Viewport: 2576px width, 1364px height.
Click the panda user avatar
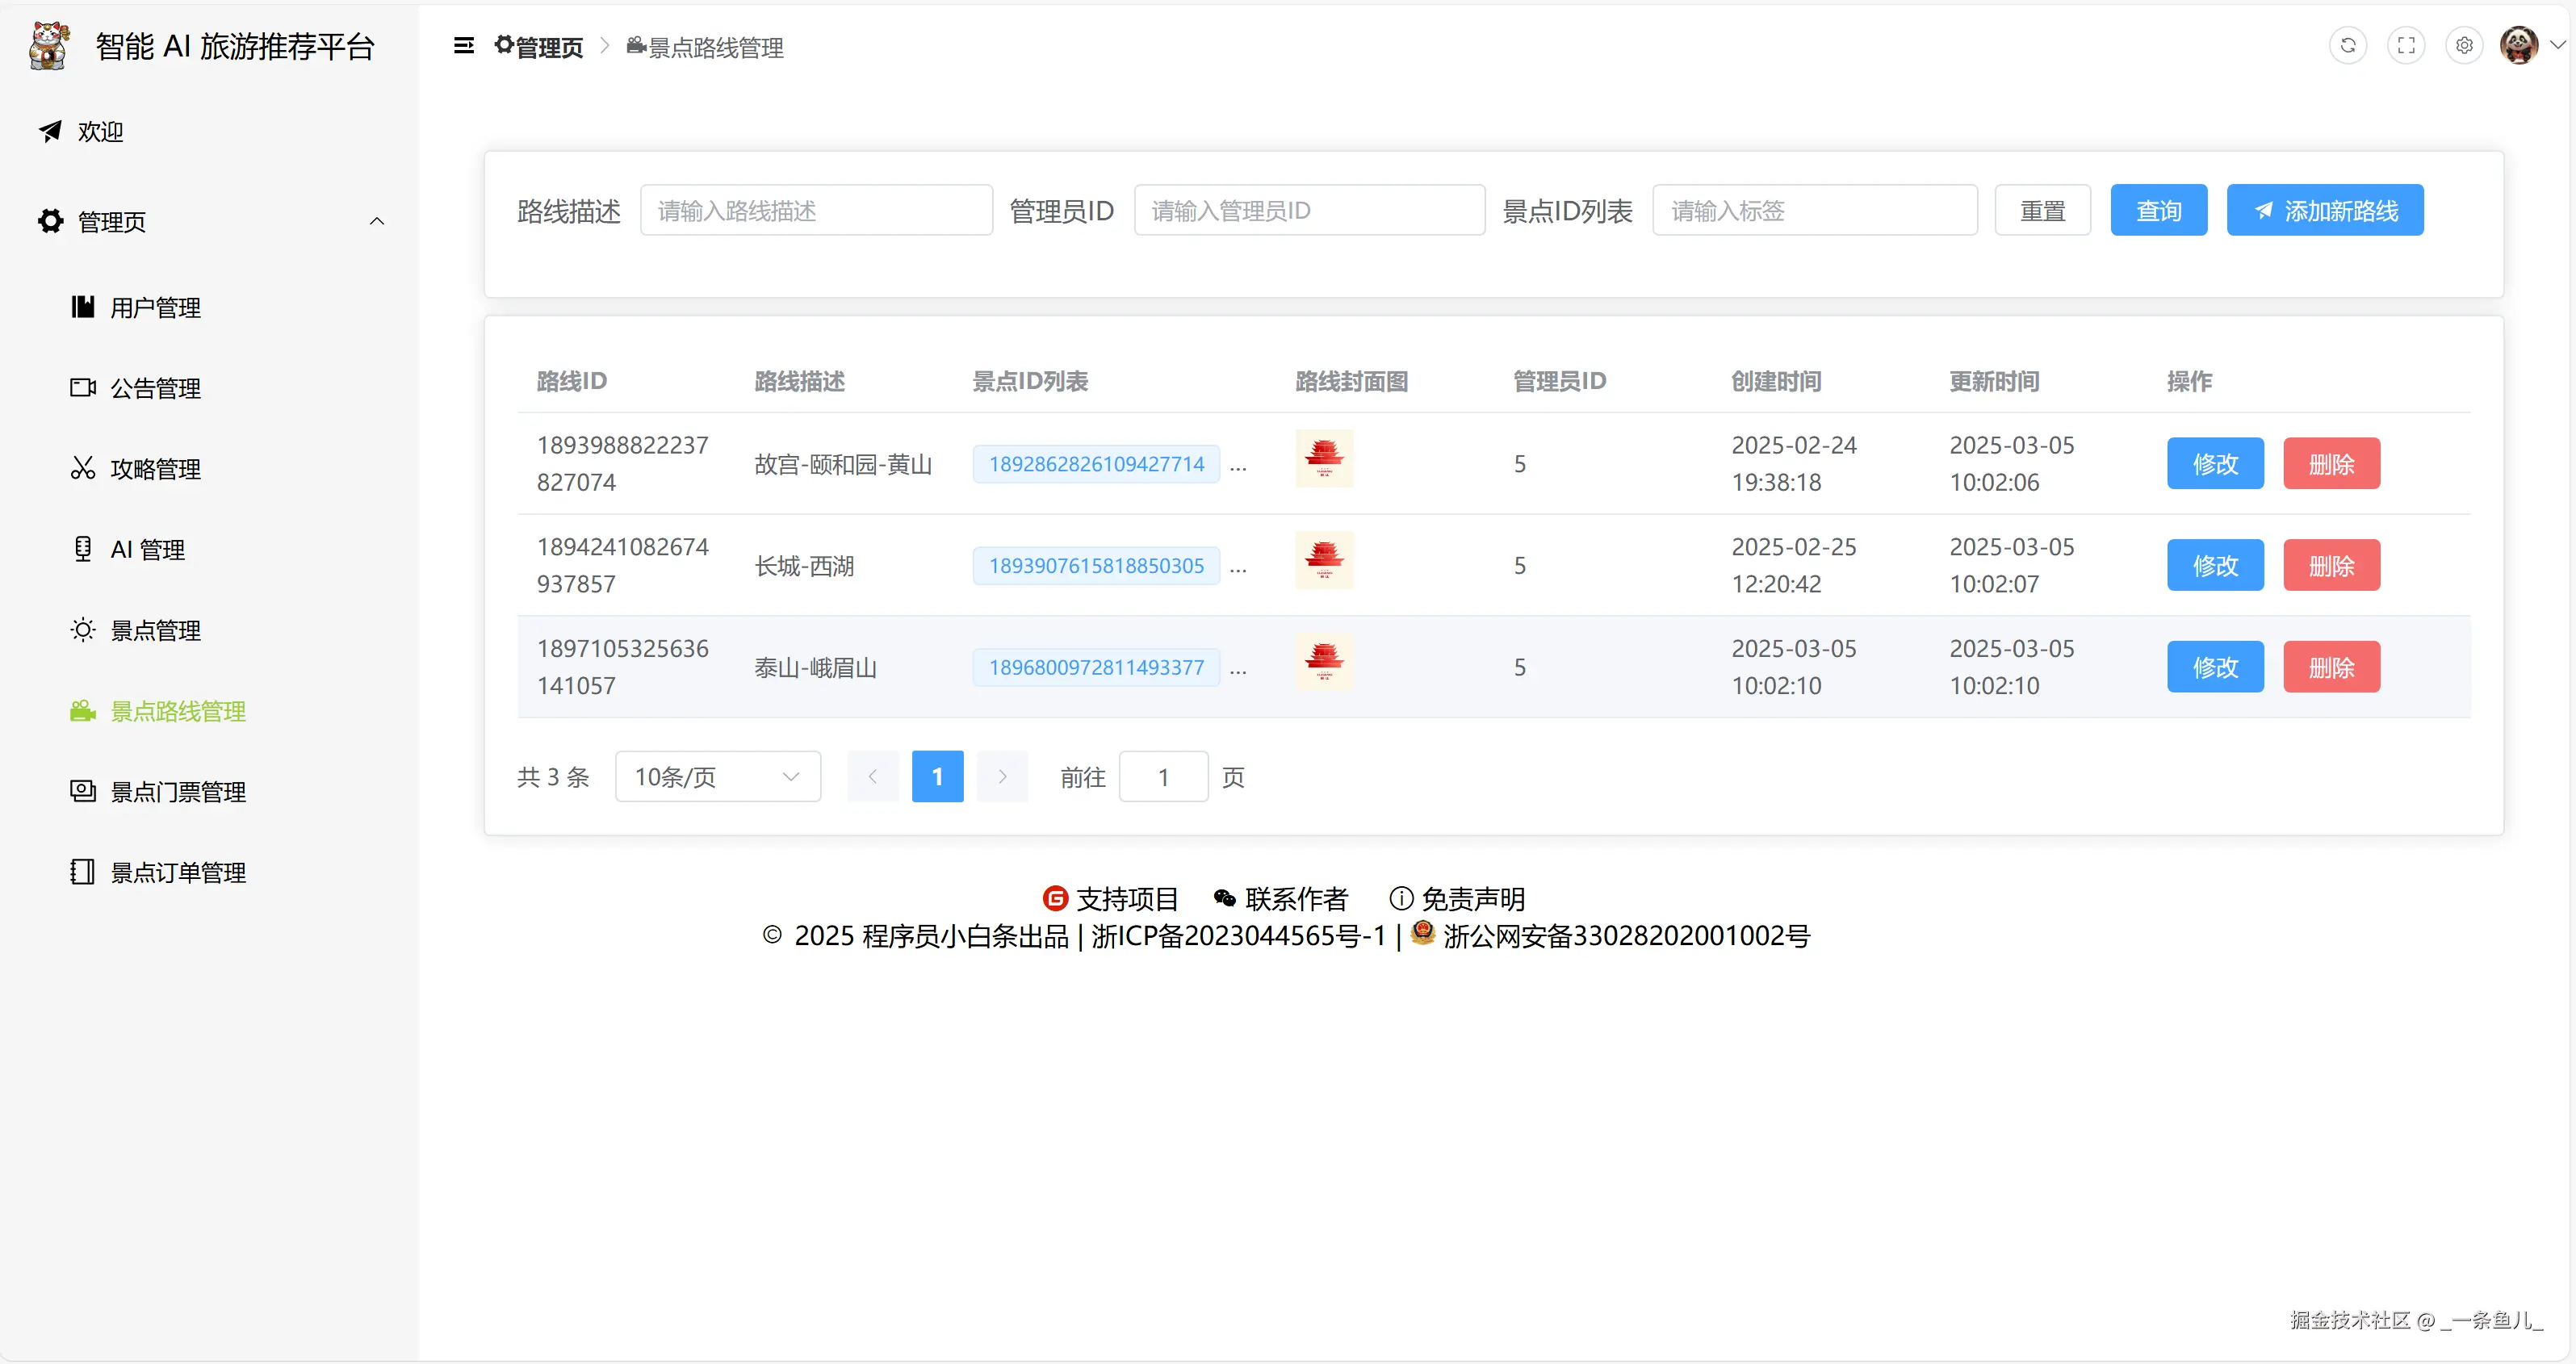(2518, 46)
